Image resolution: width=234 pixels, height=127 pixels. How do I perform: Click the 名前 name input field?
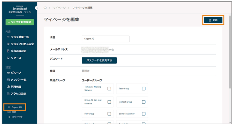106,39
